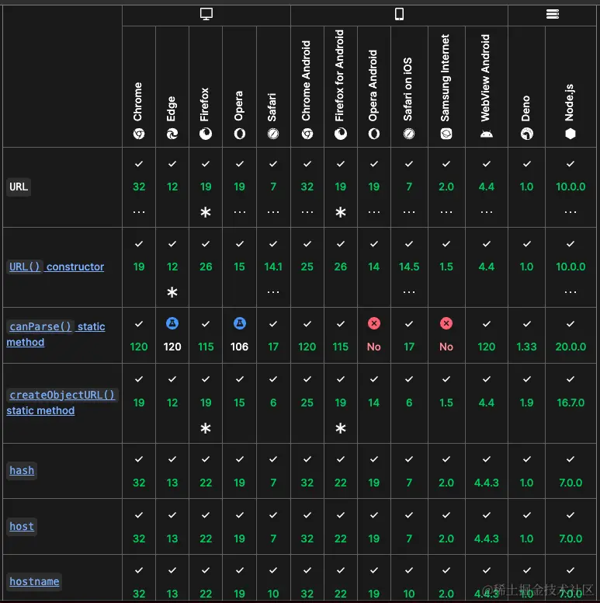Expand the ellipsis in URL Chrome cell
Screen dimensions: 600x603
point(139,212)
